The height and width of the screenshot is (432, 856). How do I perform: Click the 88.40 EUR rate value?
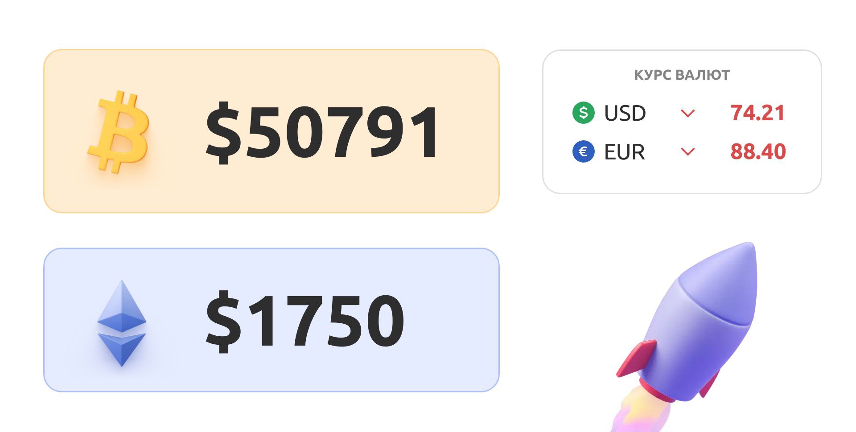pos(758,151)
